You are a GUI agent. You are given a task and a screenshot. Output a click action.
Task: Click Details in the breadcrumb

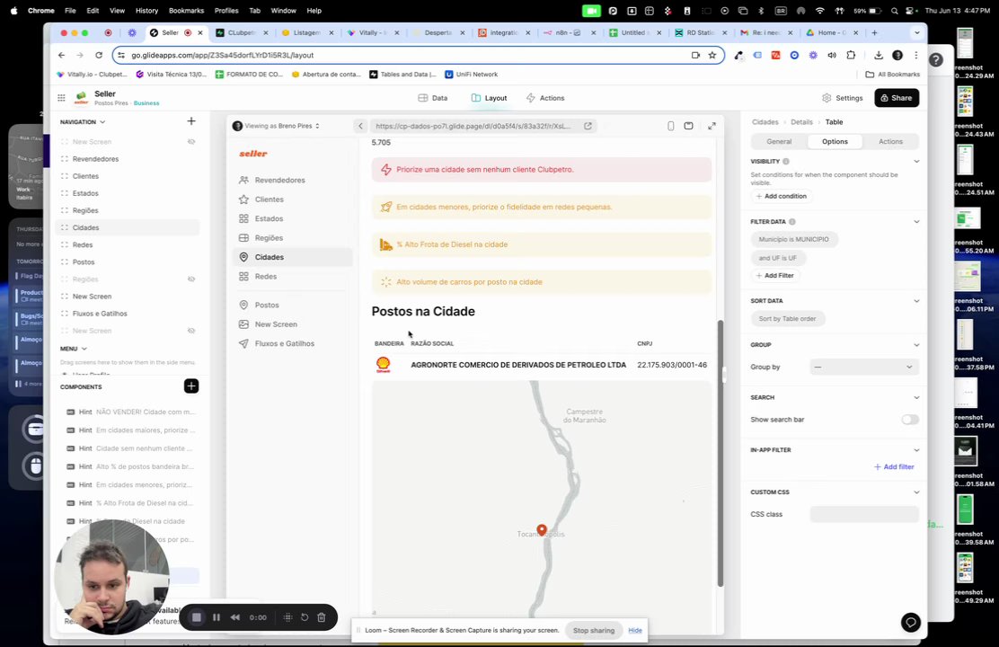click(x=801, y=121)
